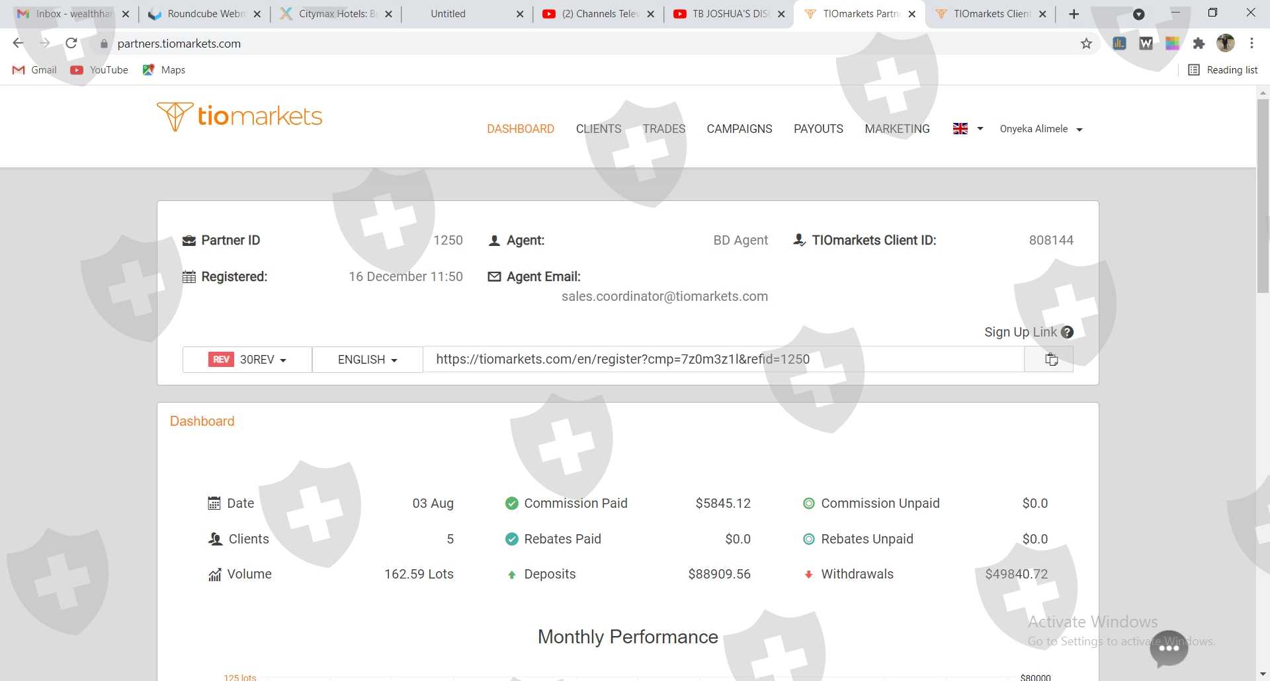Open the CAMPAIGNS menu

[x=740, y=129]
